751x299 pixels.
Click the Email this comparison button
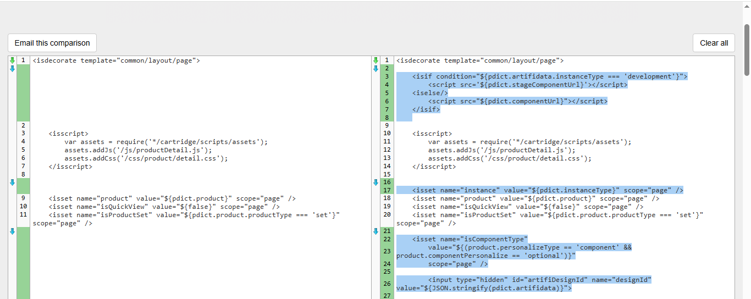[52, 43]
